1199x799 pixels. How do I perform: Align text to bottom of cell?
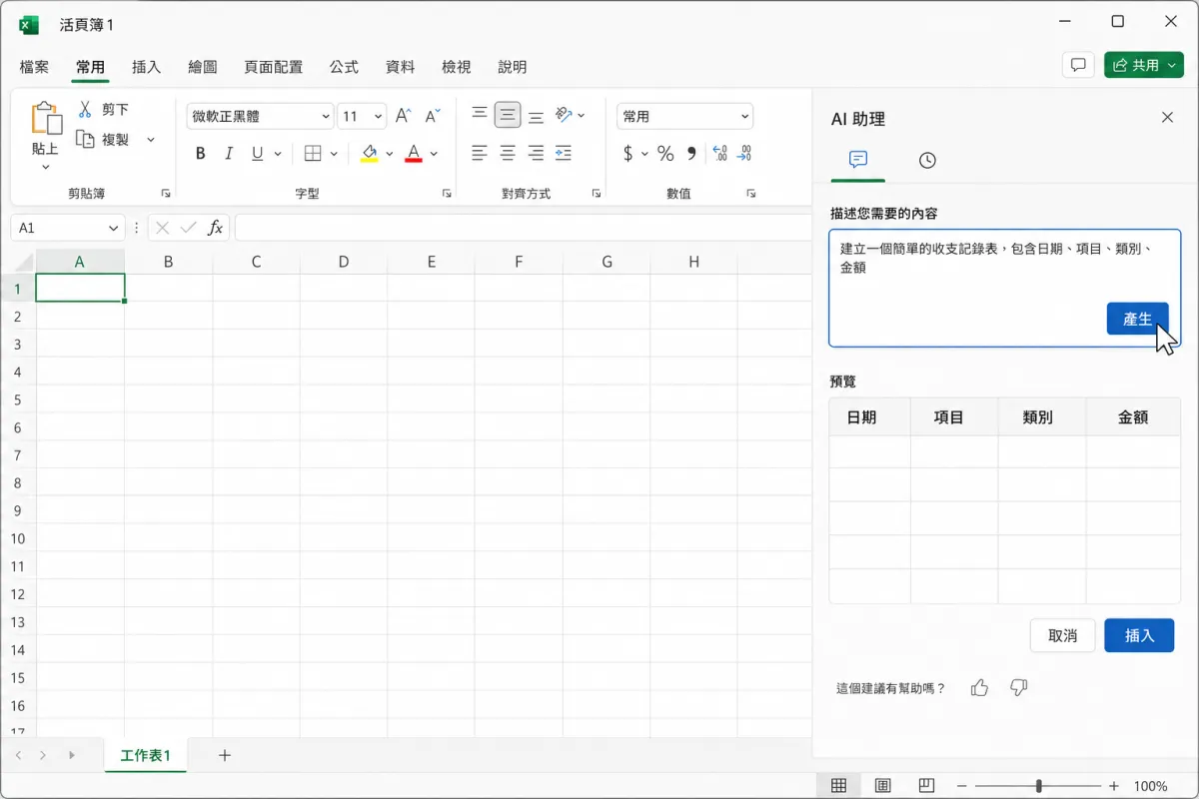[x=536, y=115]
